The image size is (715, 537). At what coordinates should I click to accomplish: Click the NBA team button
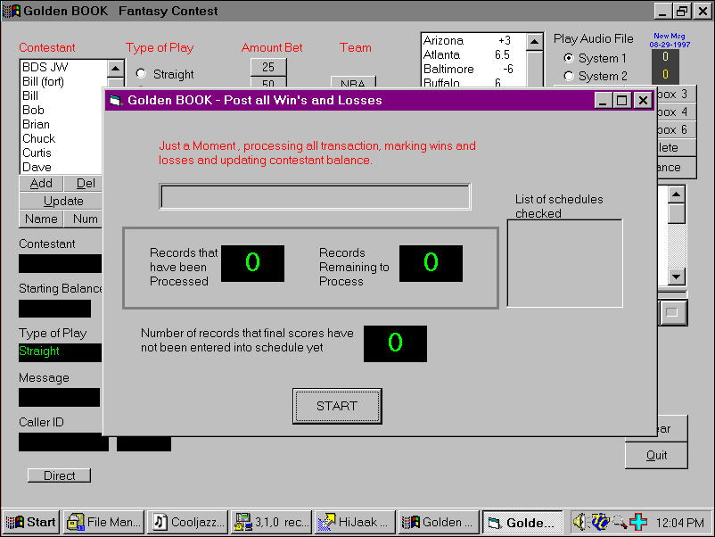(353, 82)
